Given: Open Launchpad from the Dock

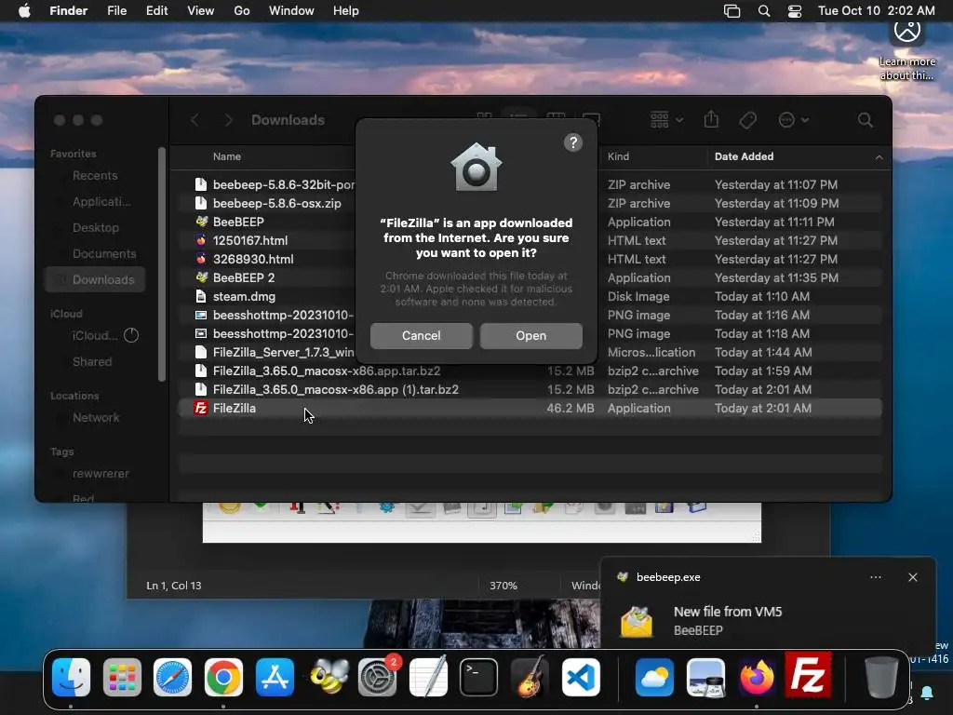Looking at the screenshot, I should [122, 677].
